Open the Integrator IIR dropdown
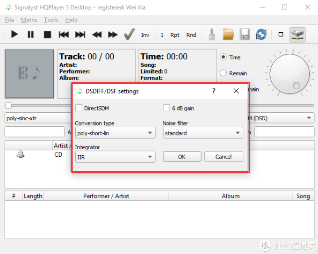Viewport: 318px width, 254px height. pyautogui.click(x=115, y=157)
